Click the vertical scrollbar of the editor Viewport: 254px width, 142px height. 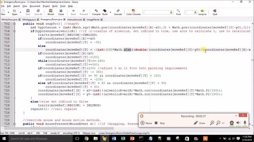click(252, 74)
